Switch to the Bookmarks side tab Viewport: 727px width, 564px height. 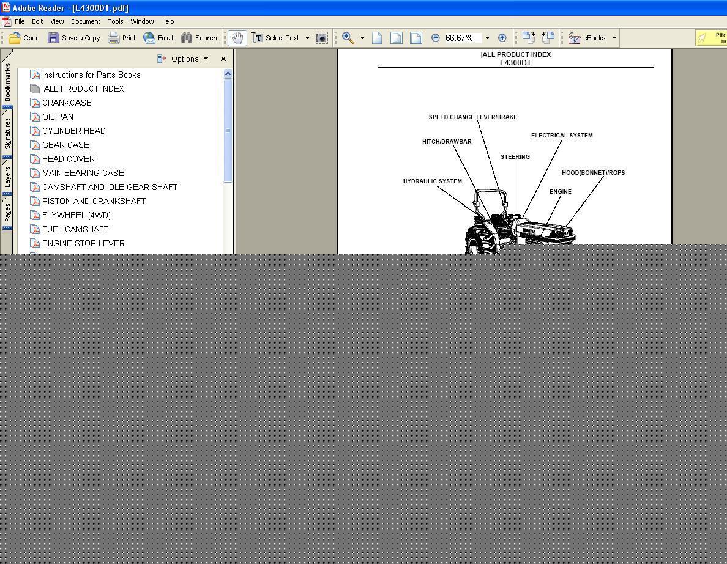click(7, 82)
